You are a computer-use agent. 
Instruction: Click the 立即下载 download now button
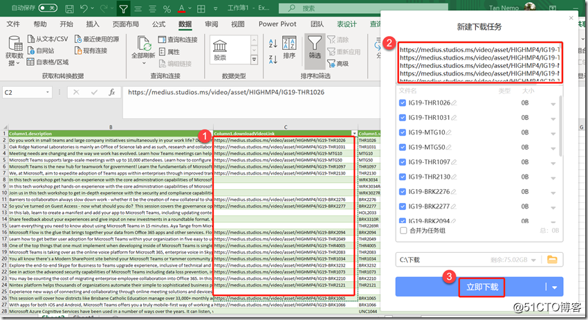click(482, 287)
